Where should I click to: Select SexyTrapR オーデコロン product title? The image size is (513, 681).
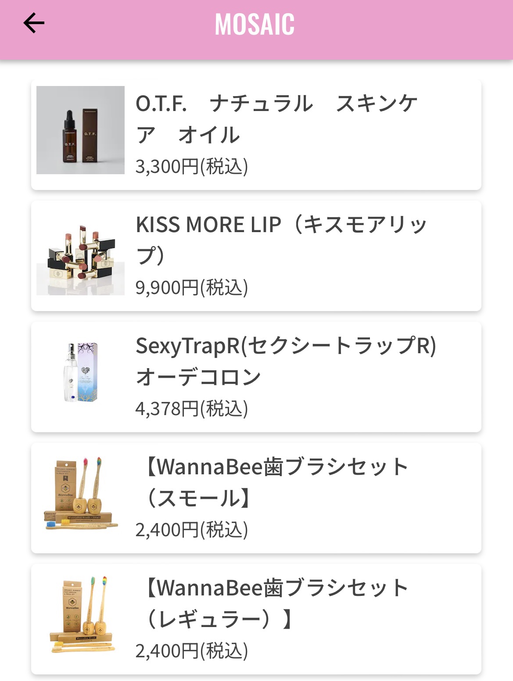point(285,361)
